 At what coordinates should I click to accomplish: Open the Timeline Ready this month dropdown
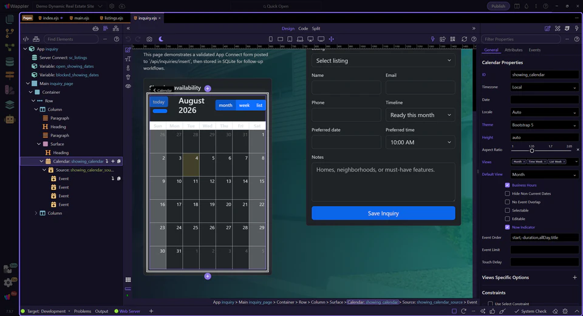tap(420, 115)
